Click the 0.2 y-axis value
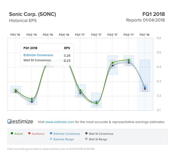 click(159, 96)
